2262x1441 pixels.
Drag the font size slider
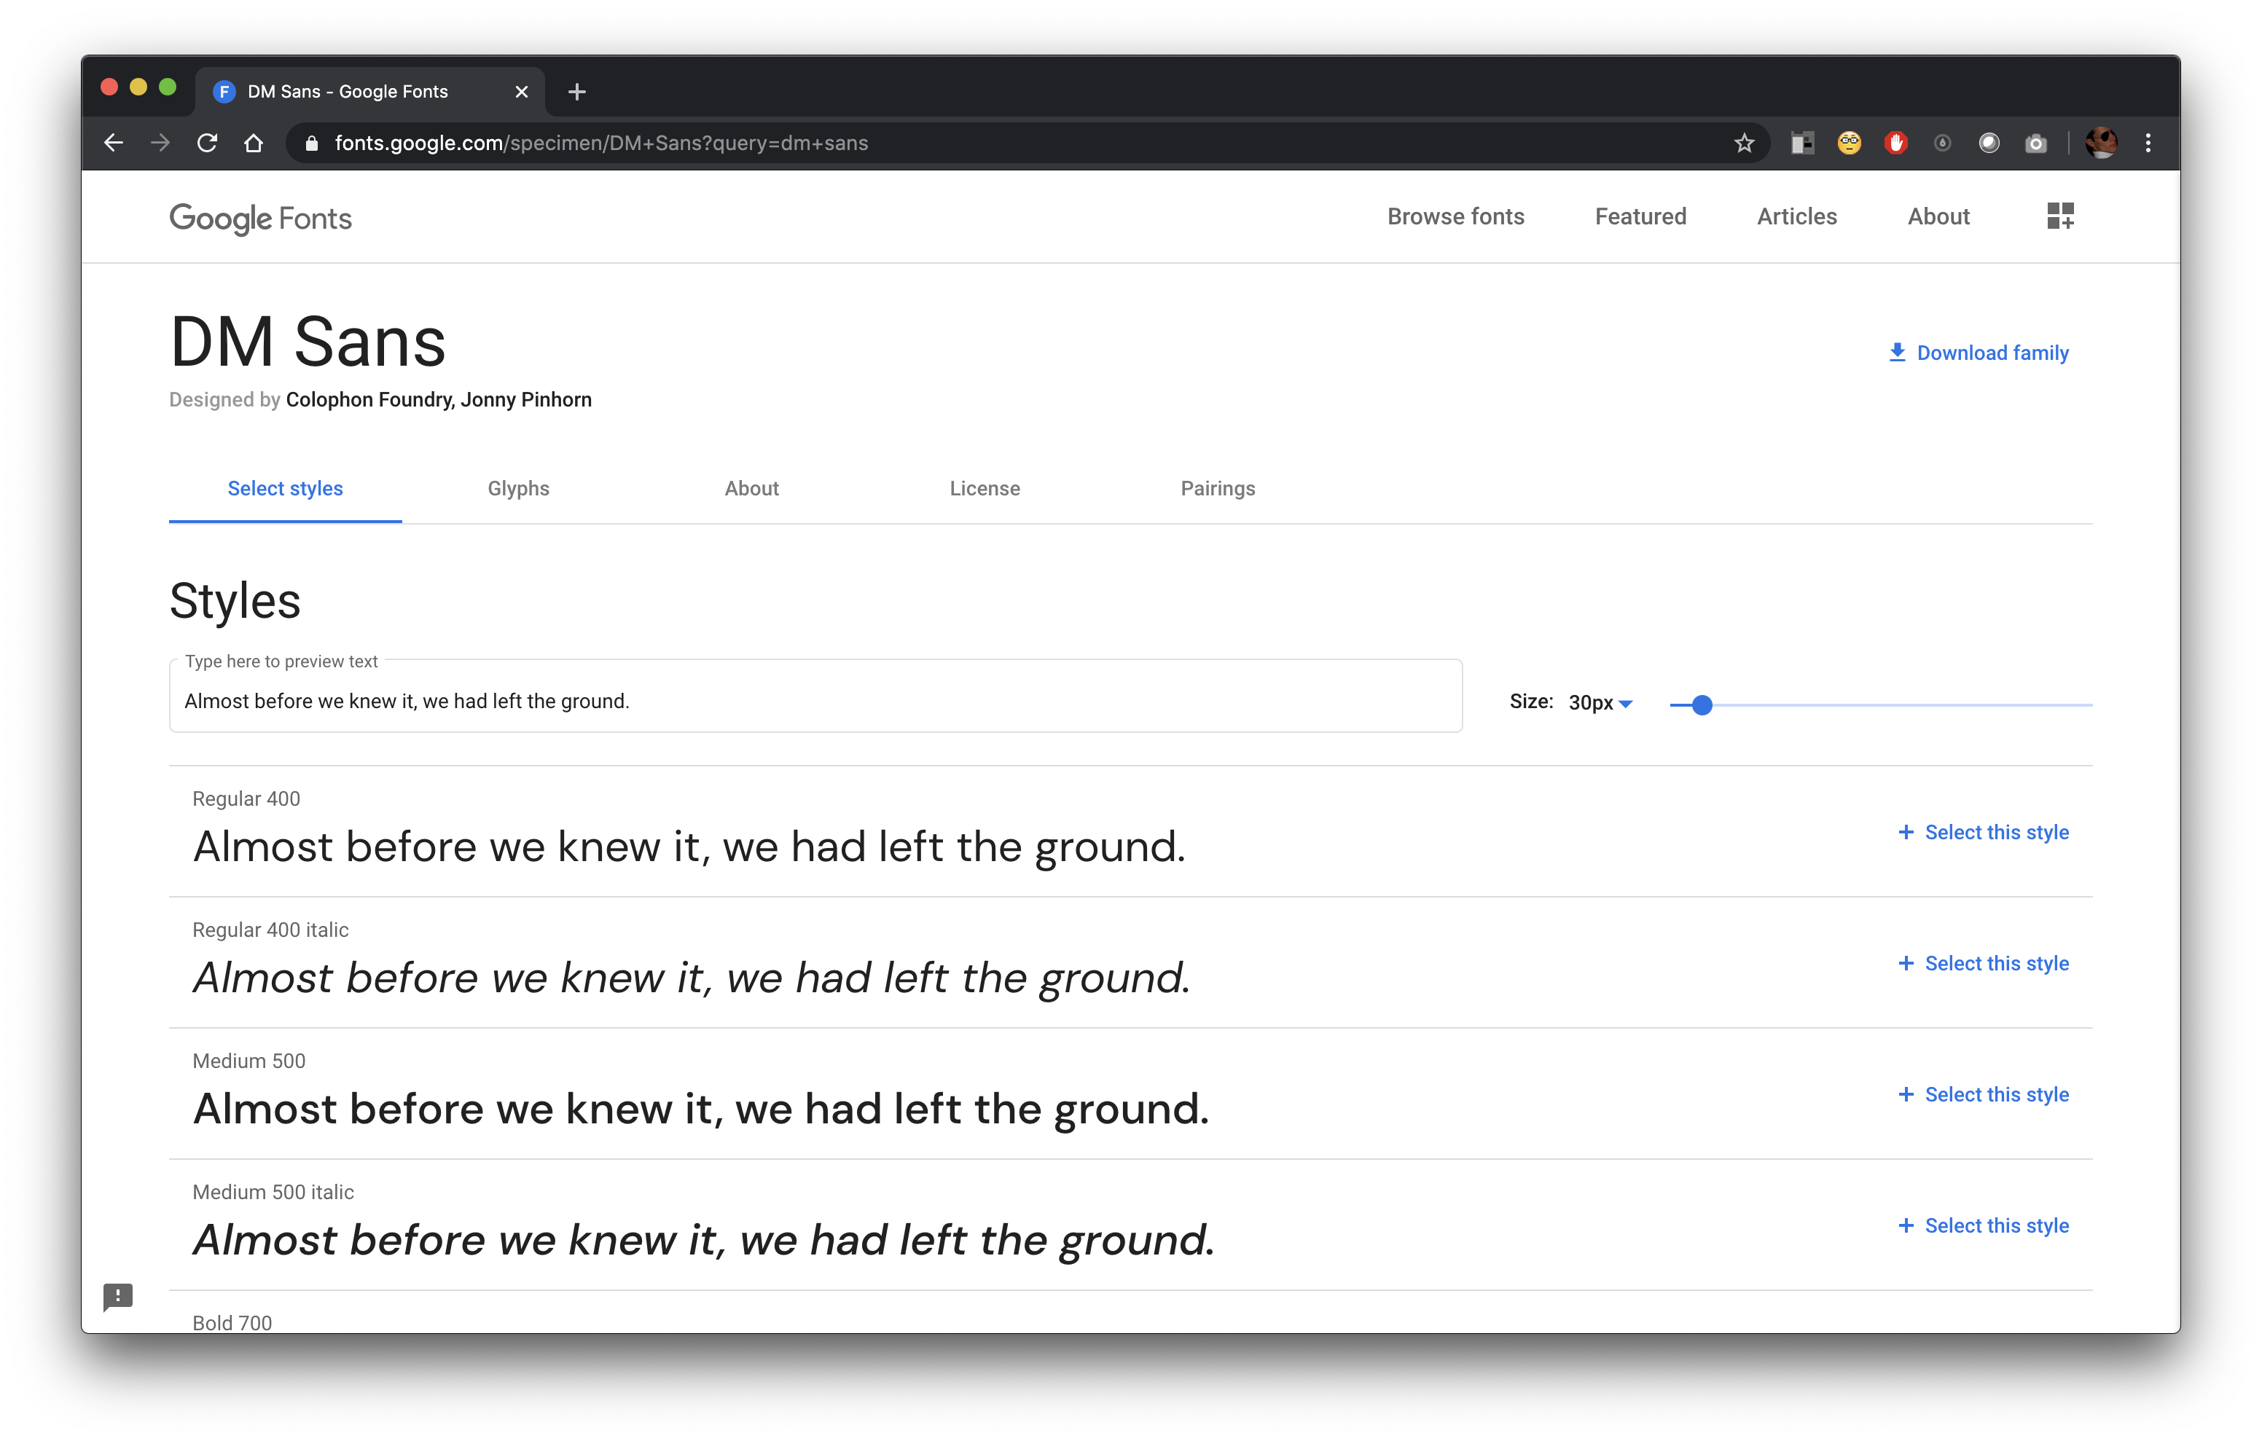[1702, 702]
